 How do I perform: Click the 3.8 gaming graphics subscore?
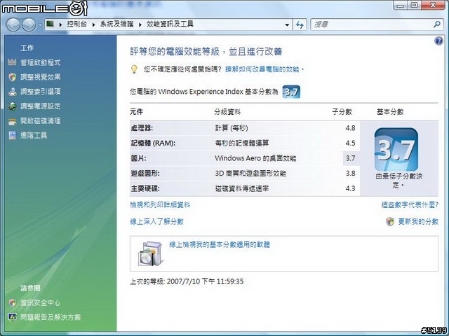[x=350, y=174]
